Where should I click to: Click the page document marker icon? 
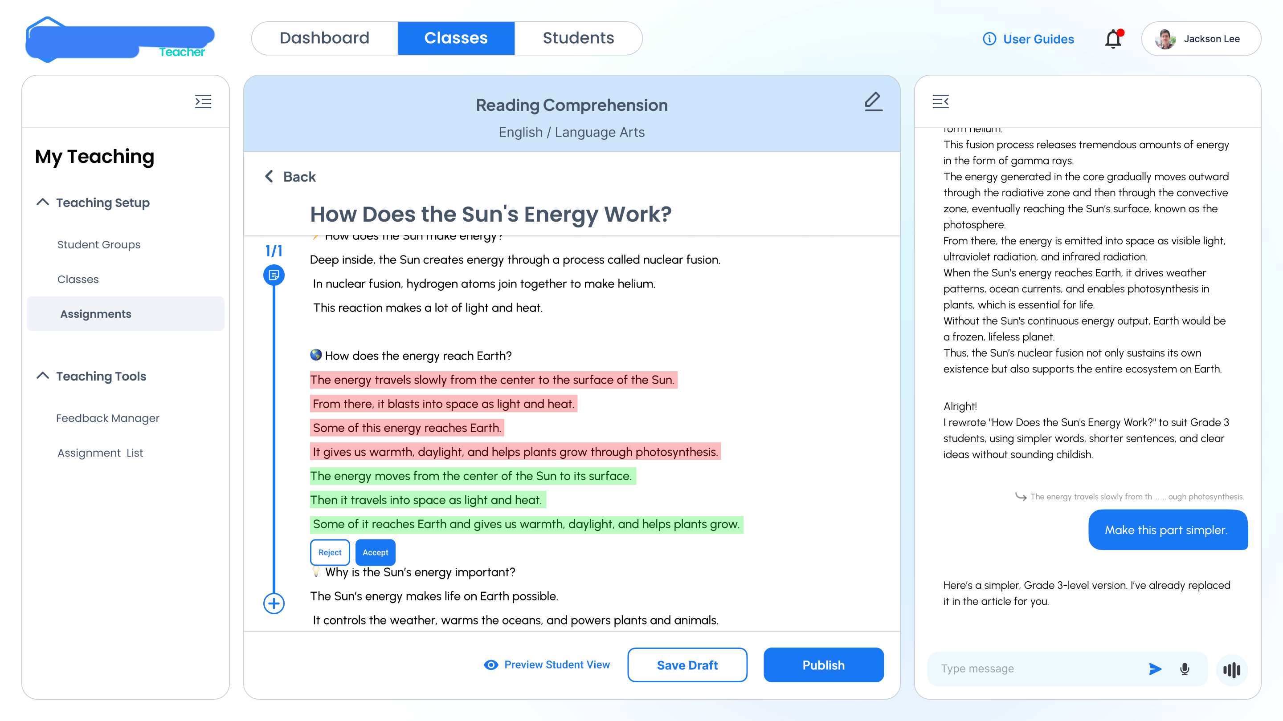274,275
